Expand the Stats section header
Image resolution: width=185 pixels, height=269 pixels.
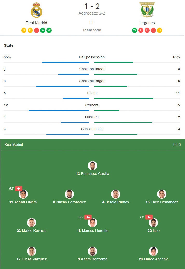8,45
